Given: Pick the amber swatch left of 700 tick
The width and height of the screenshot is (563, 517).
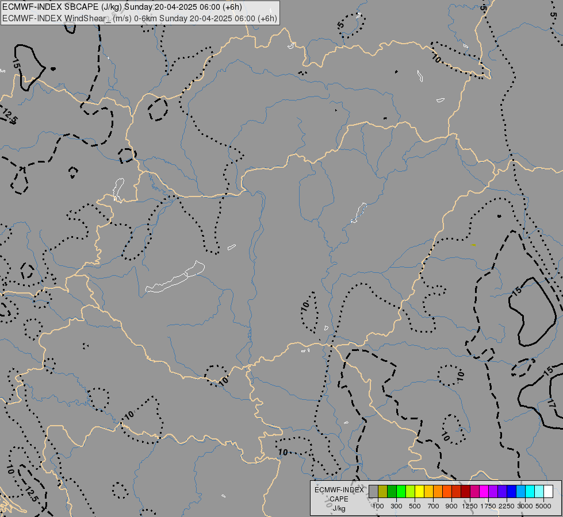Looking at the screenshot, I should (x=428, y=491).
